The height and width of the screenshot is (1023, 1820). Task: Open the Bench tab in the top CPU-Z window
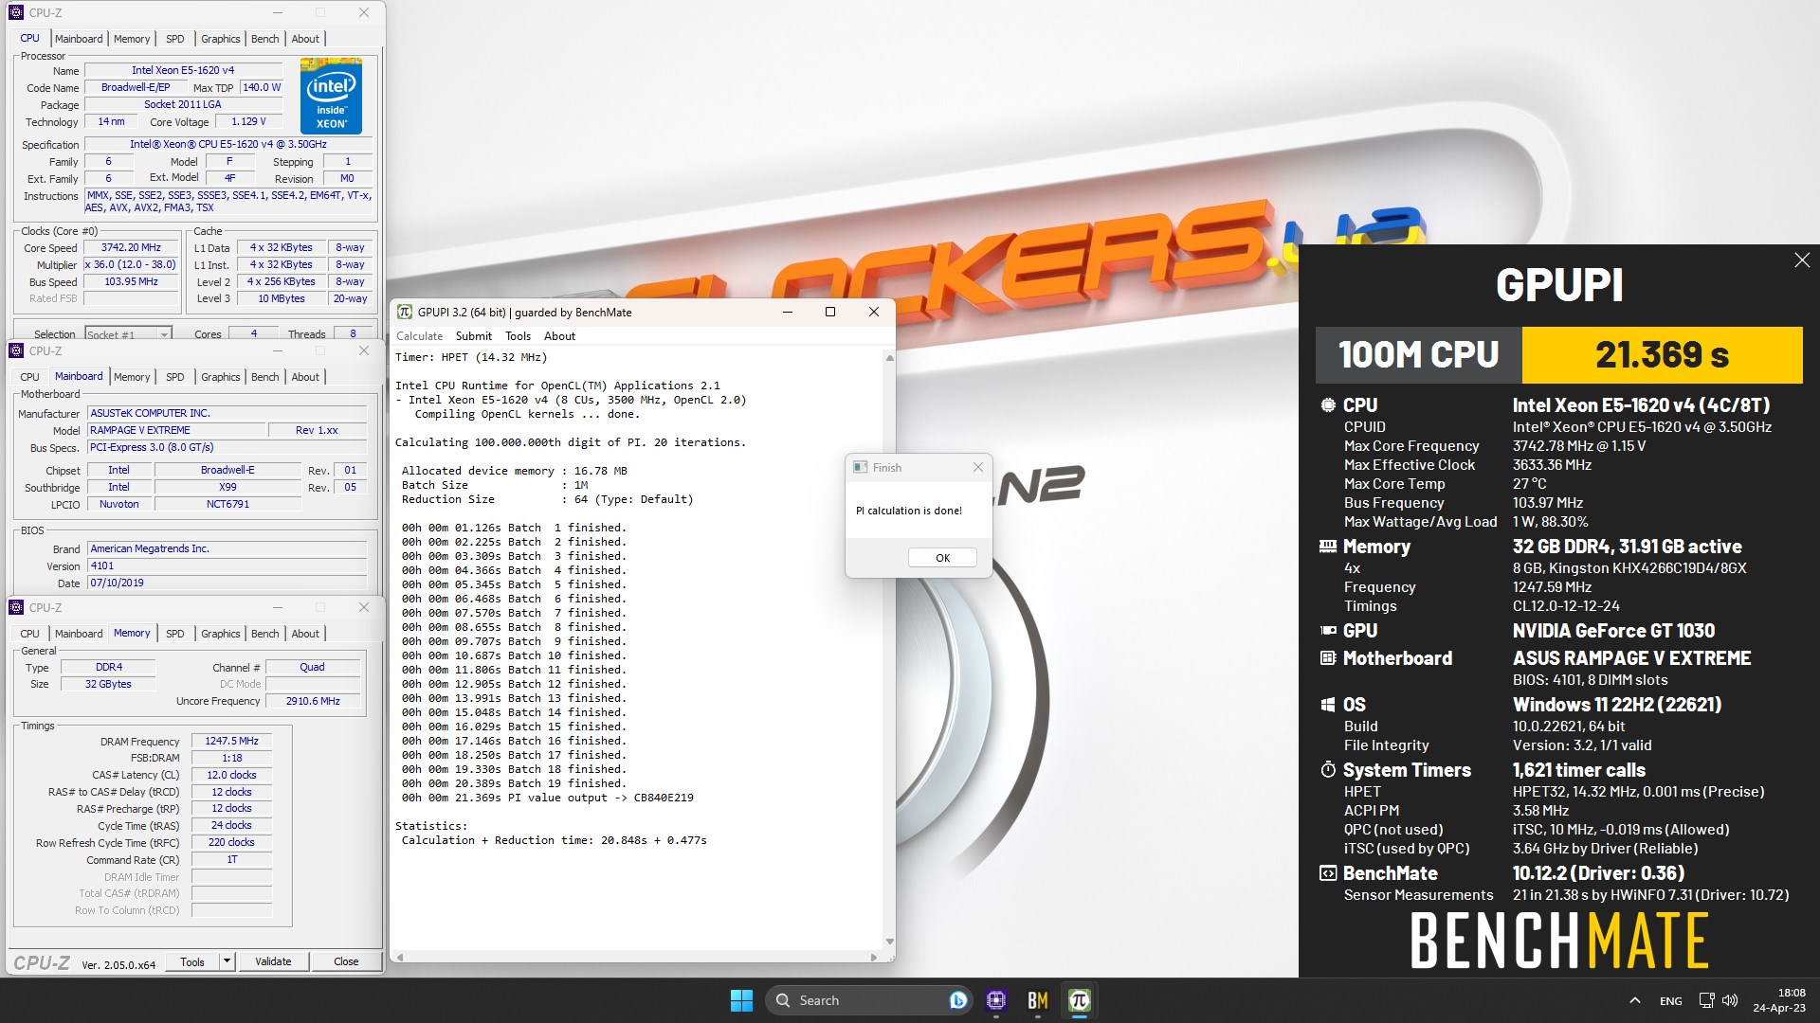click(x=265, y=39)
